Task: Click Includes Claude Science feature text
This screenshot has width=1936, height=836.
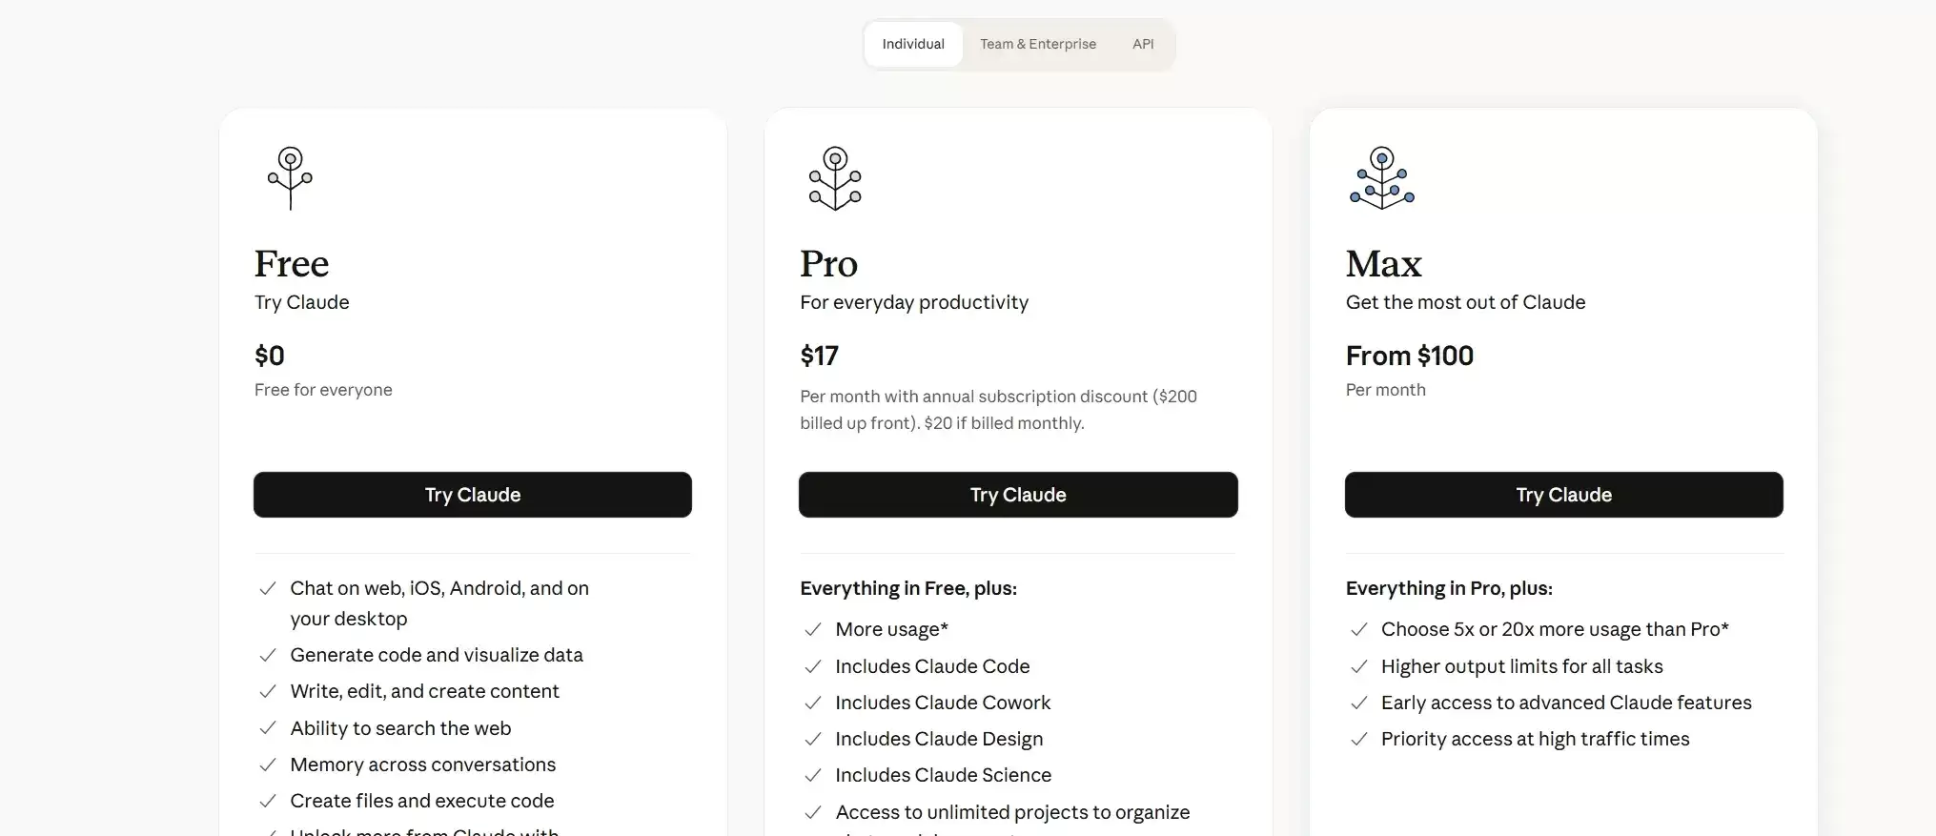Action: [944, 775]
